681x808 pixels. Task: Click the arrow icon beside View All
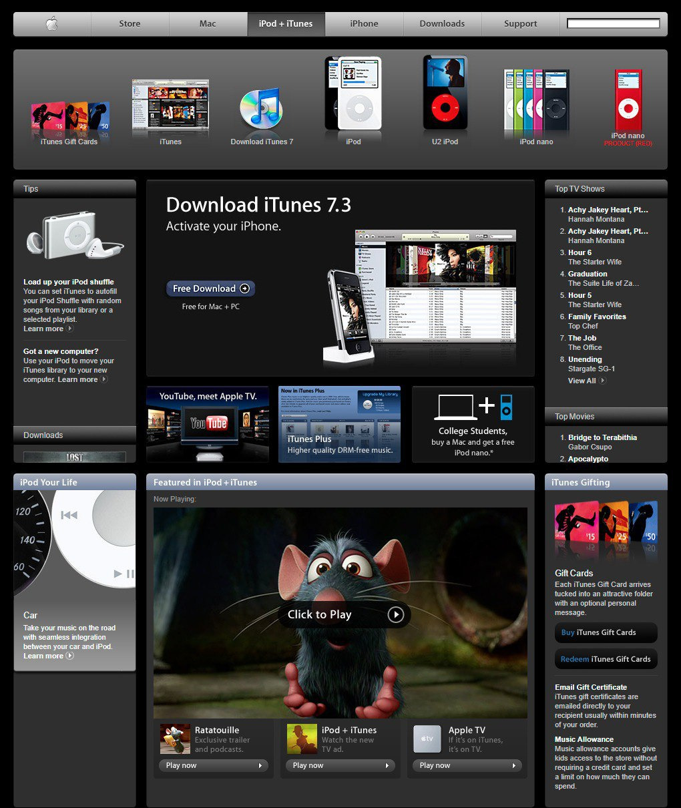tap(603, 381)
